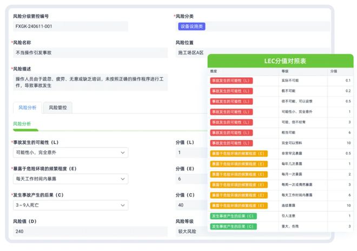This screenshot has height=251, width=357.
Task: Click 每天工作时间内暴露 in the LEC table
Action: (297, 195)
